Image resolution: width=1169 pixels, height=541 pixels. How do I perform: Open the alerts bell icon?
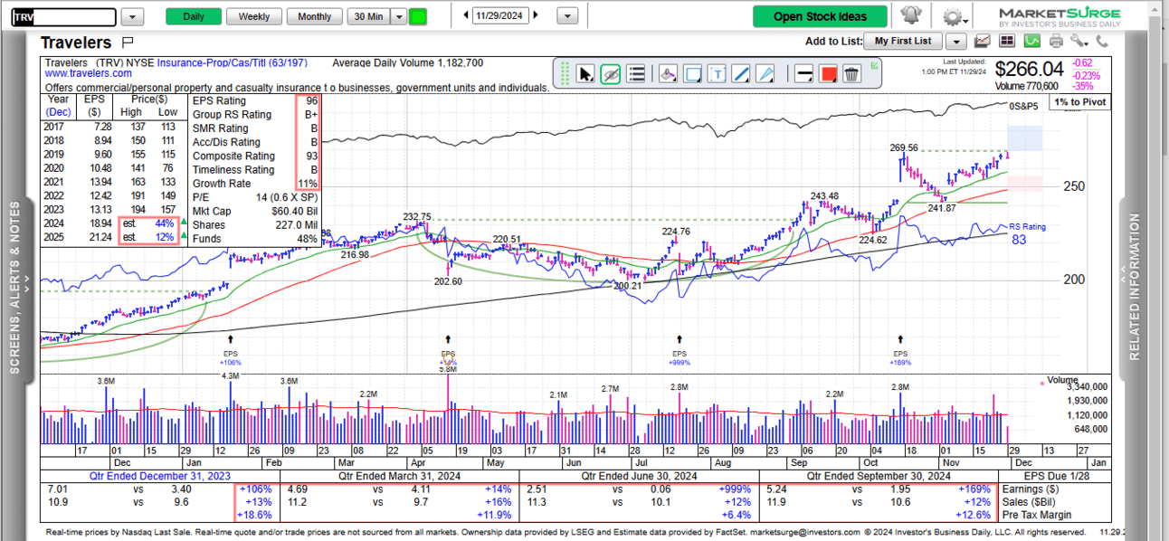tap(911, 15)
